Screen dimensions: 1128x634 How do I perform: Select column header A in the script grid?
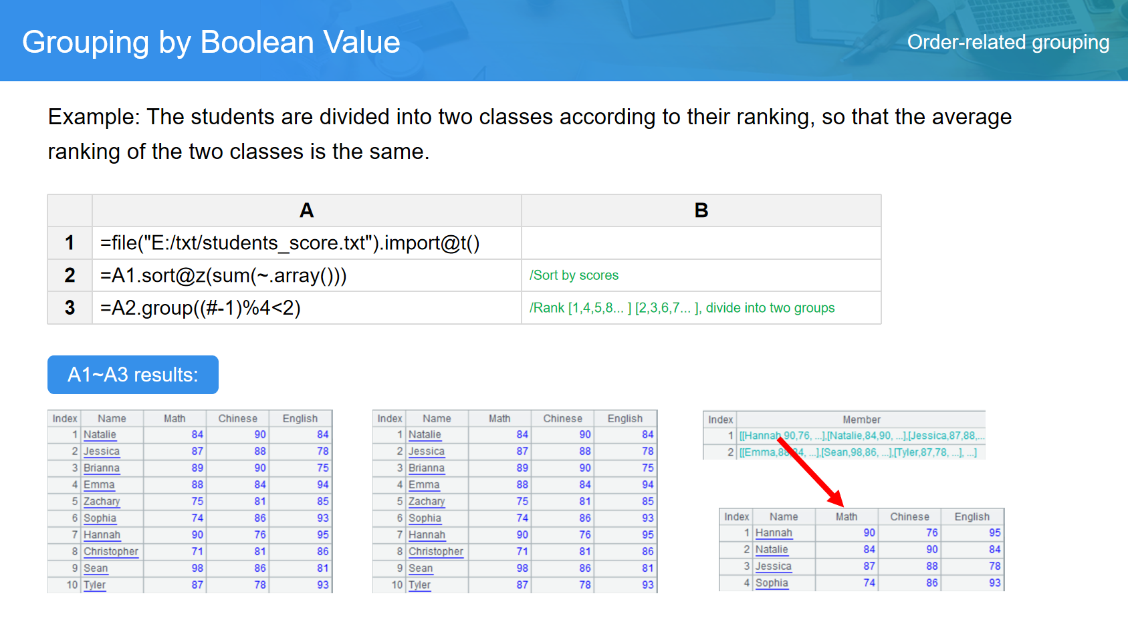pos(306,210)
